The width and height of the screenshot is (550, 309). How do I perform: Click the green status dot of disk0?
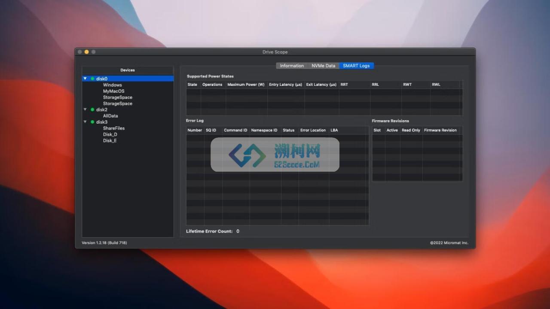point(92,79)
